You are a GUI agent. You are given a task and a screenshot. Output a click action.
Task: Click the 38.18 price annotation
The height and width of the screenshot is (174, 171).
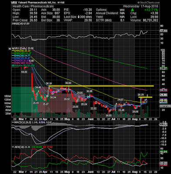coord(49,84)
